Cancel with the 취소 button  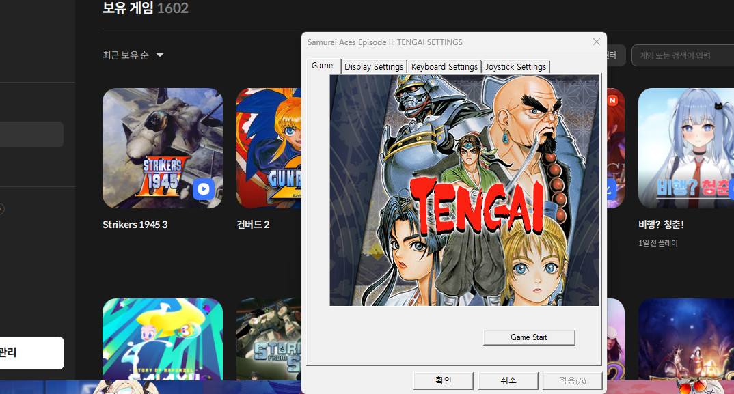coord(508,380)
